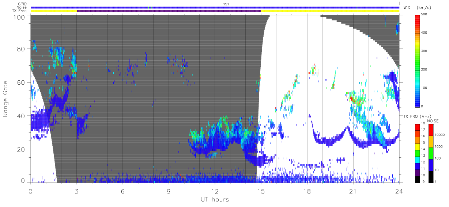The image size is (449, 207).
Task: Click the yellow TX Freq strip before 3 UT
Action: point(54,11)
